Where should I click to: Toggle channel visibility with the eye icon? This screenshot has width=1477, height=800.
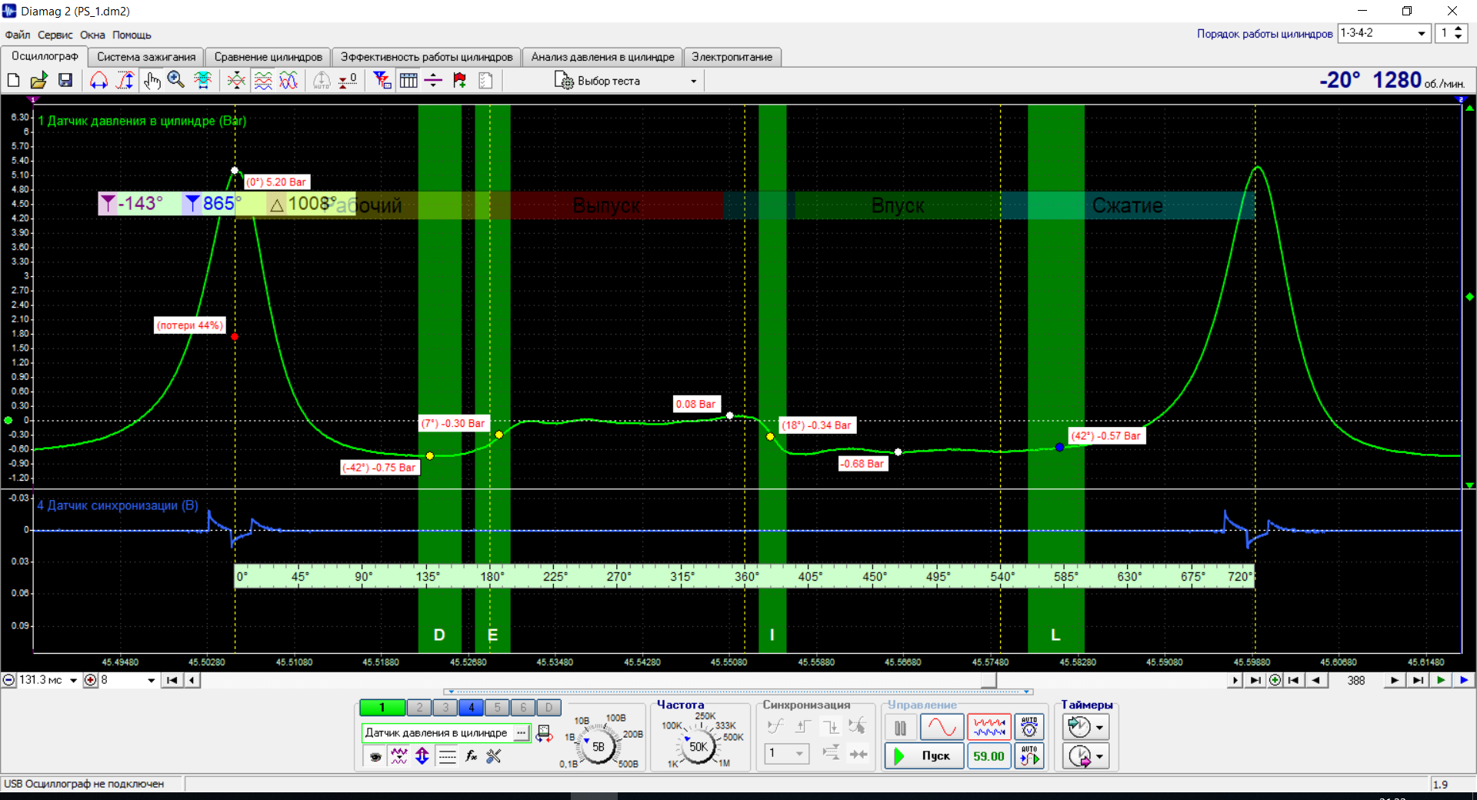pyautogui.click(x=375, y=757)
